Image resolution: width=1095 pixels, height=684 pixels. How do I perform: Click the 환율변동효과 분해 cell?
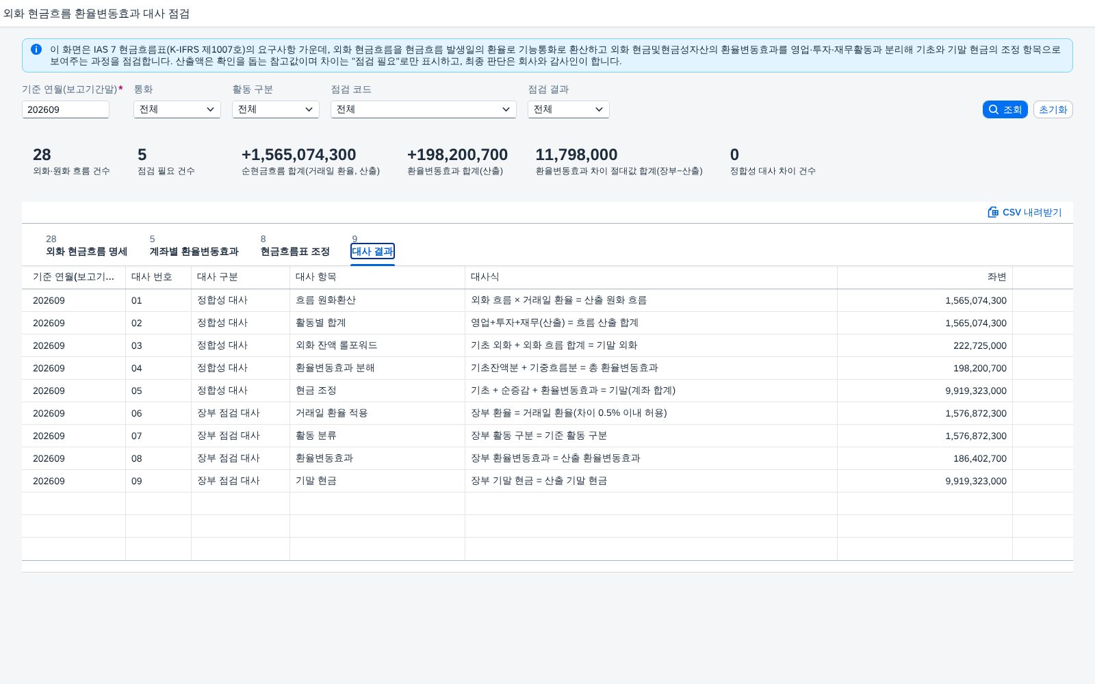pyautogui.click(x=378, y=368)
